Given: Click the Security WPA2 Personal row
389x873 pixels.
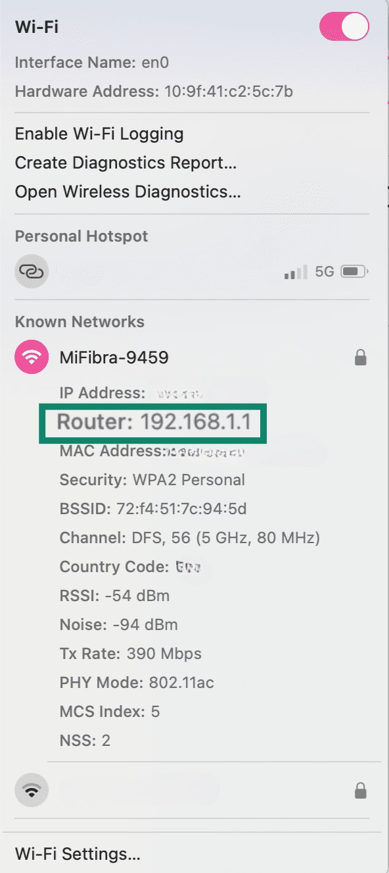Looking at the screenshot, I should point(152,480).
